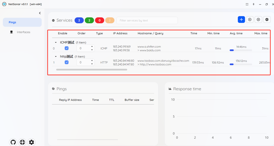The image size is (274, 146).
Task: Open the Pings sidebar tab
Action: (x=22, y=22)
